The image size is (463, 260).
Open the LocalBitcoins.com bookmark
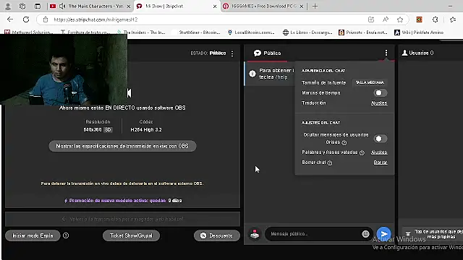[x=251, y=32]
